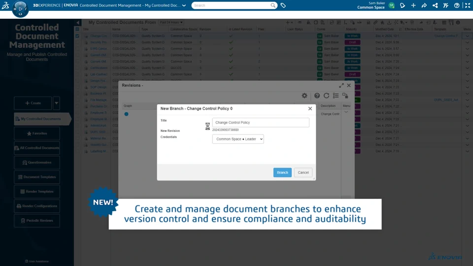Open Sam Baker's profile avatar
The image size is (473, 266).
(392, 5)
